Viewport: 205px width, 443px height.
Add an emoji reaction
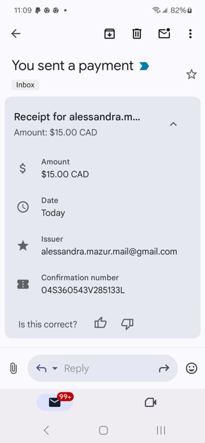[191, 369]
